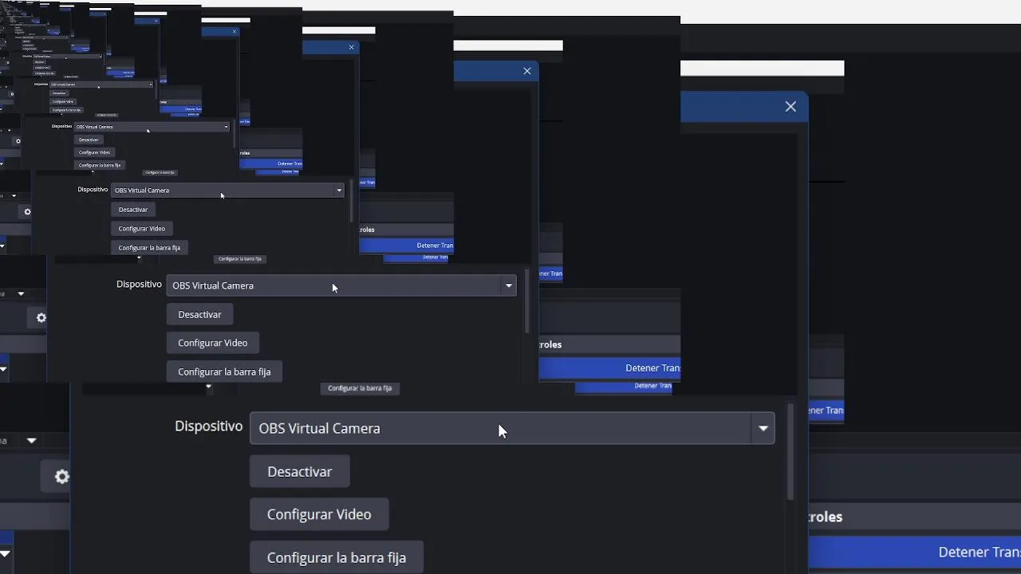The width and height of the screenshot is (1021, 574).
Task: Open the fourth-largest OBS Virtual Camera dropdown
Action: pos(152,127)
